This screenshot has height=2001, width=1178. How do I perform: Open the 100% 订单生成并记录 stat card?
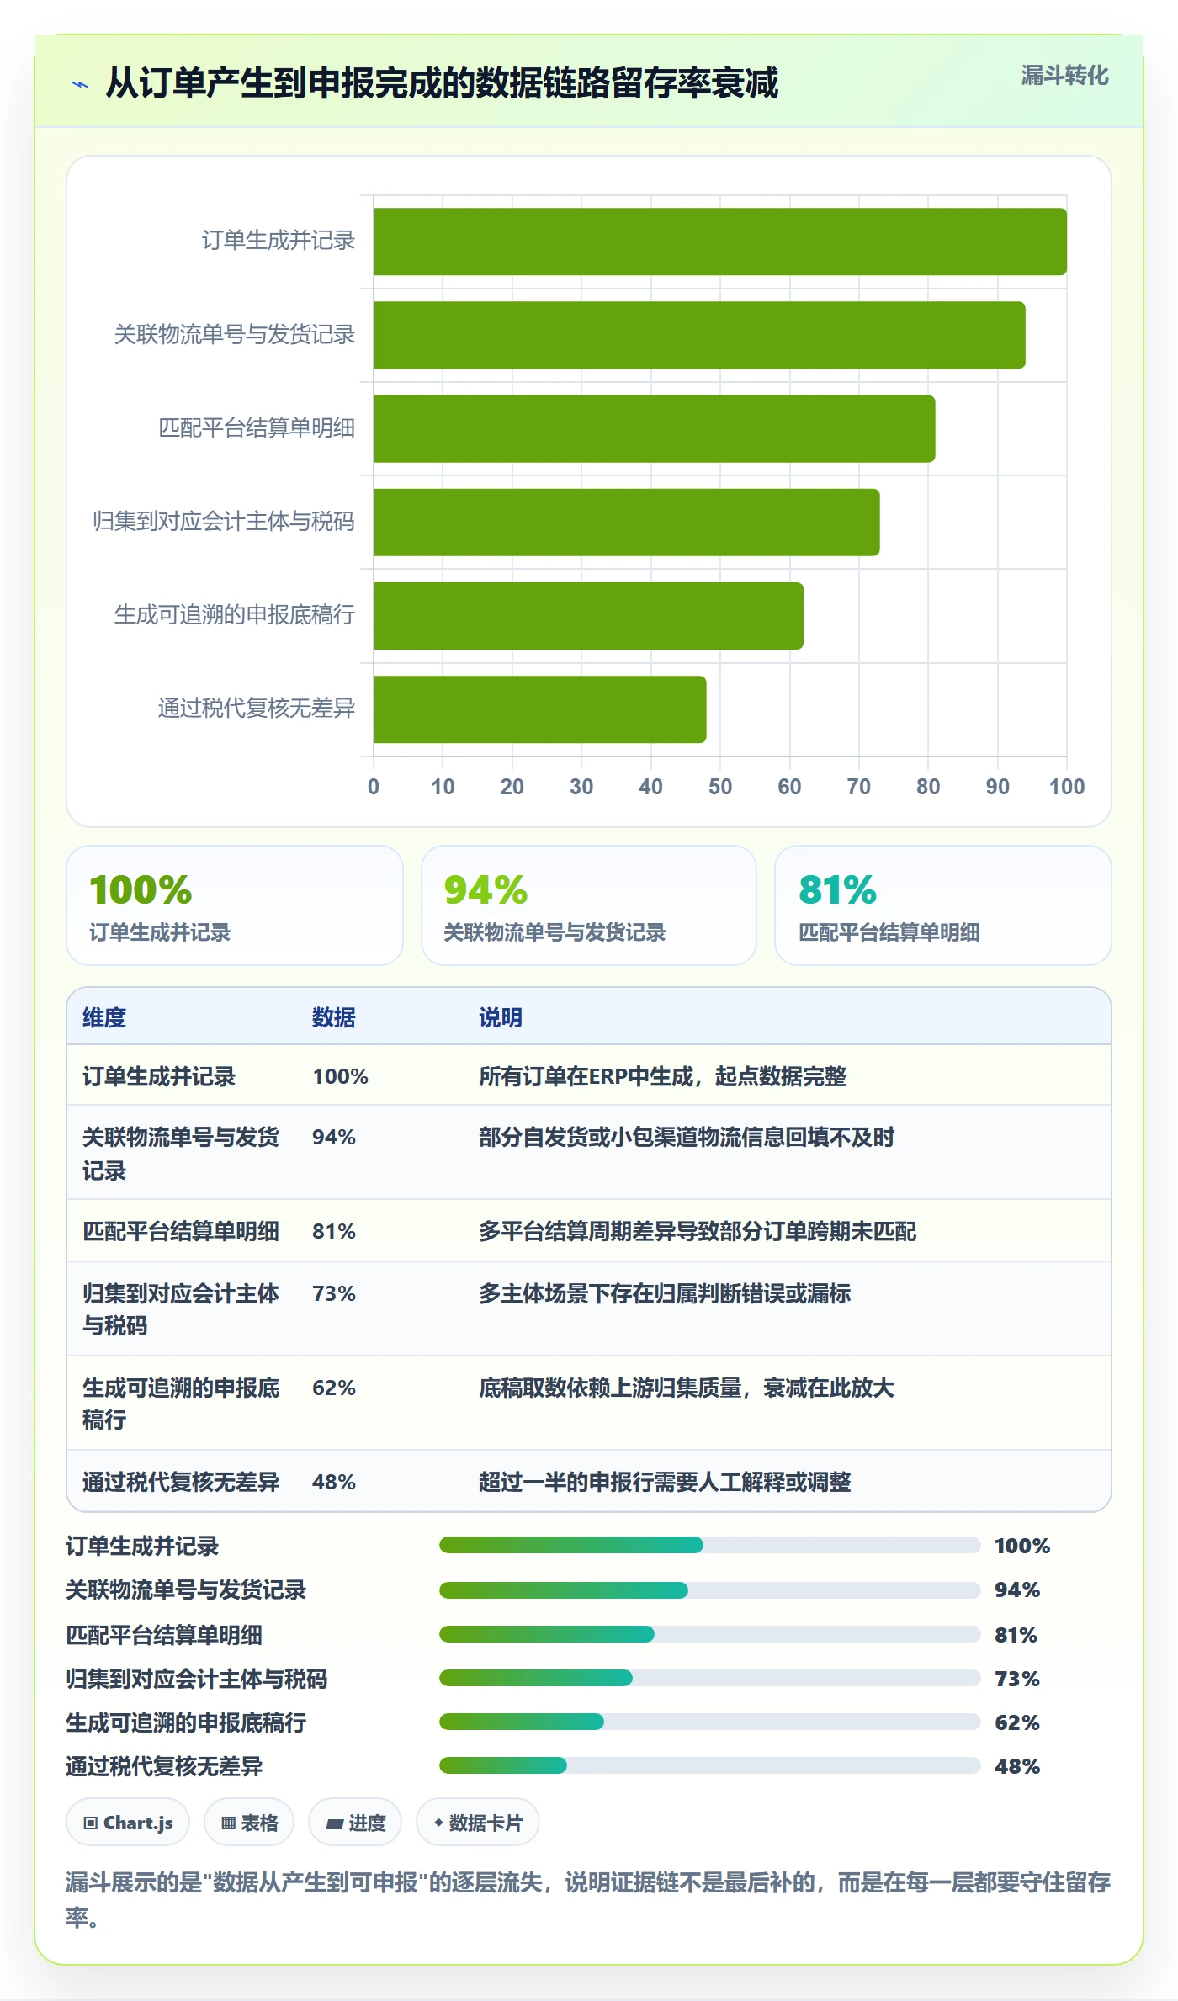coord(235,905)
